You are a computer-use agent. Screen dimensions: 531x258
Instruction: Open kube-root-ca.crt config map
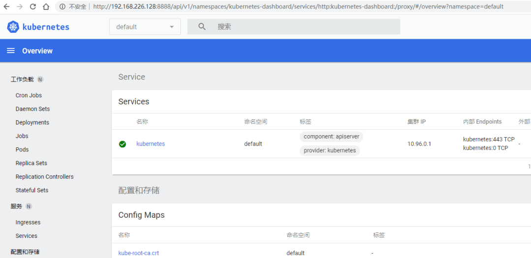(139, 253)
